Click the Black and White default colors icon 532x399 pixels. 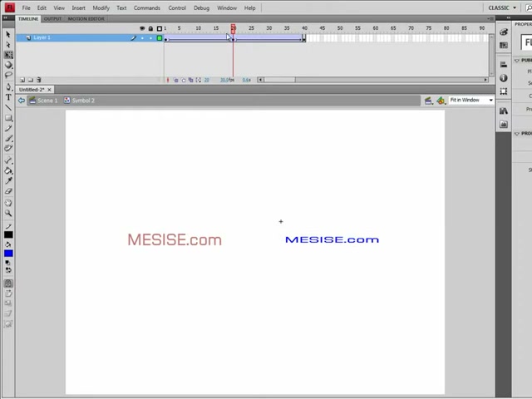coord(7,263)
